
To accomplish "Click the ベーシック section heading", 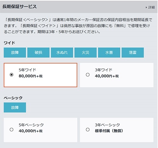I will click(13, 98).
